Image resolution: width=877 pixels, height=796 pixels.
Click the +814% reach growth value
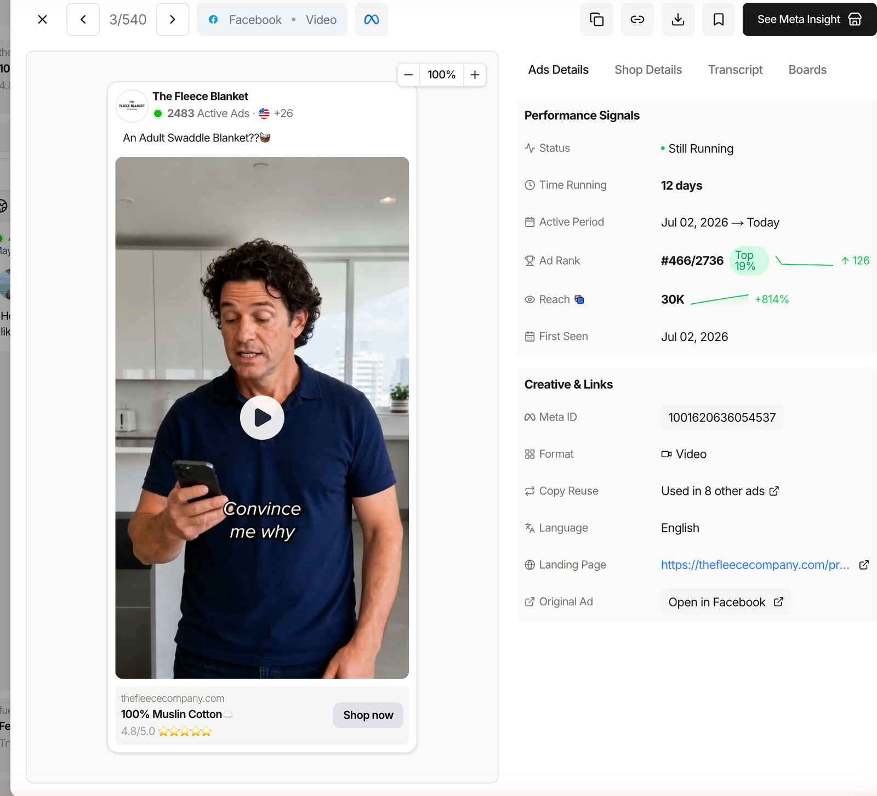click(x=772, y=299)
